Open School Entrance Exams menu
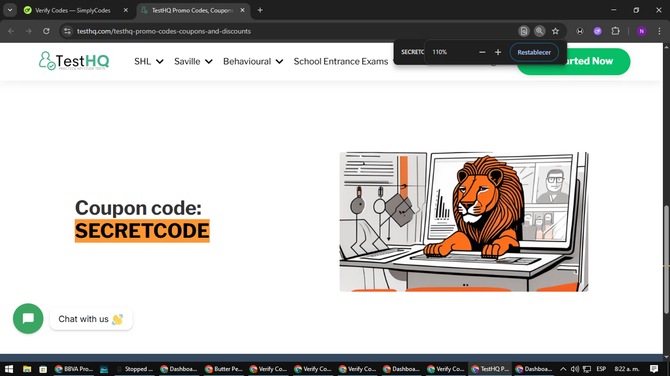The image size is (670, 376). (341, 62)
